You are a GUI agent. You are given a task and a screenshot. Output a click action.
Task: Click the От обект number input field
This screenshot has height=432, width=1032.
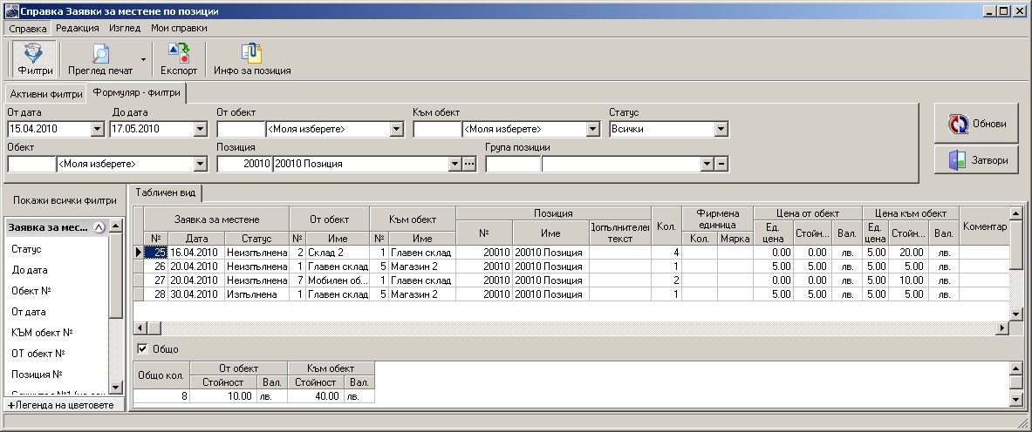(x=241, y=129)
